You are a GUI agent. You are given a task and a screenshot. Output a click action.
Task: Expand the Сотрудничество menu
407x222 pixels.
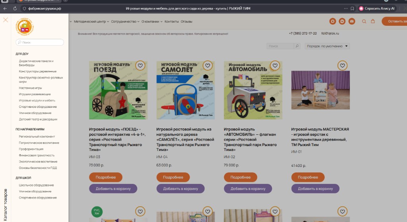(x=125, y=21)
